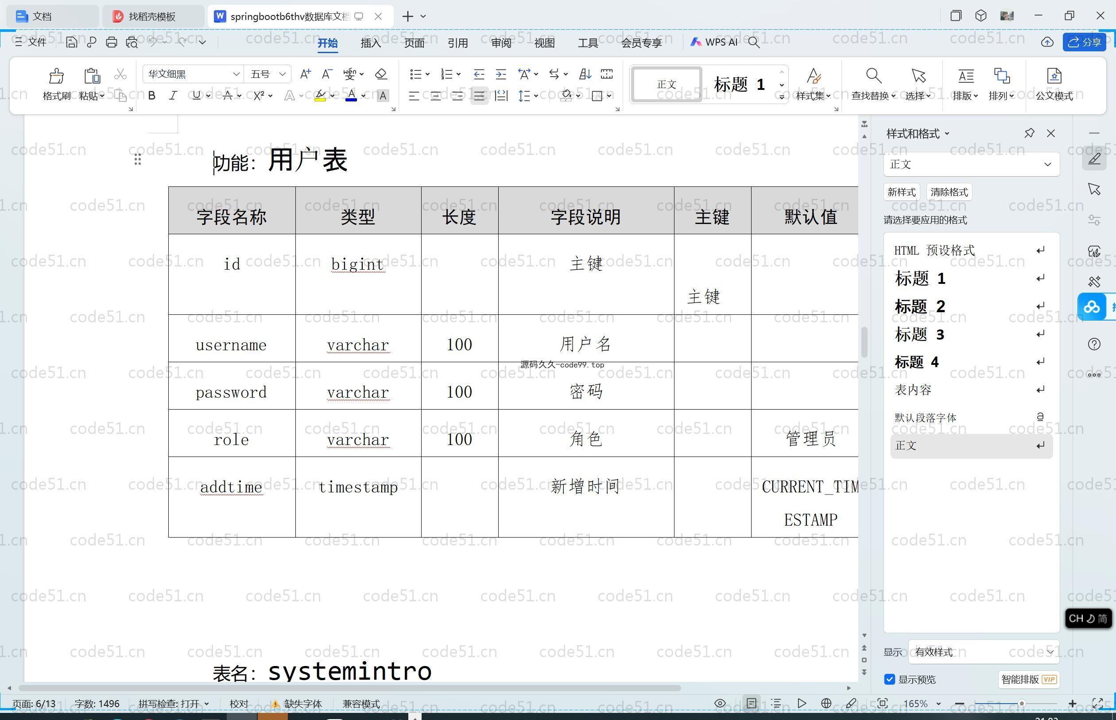
Task: Switch to page layout view in status bar
Action: pos(752,703)
